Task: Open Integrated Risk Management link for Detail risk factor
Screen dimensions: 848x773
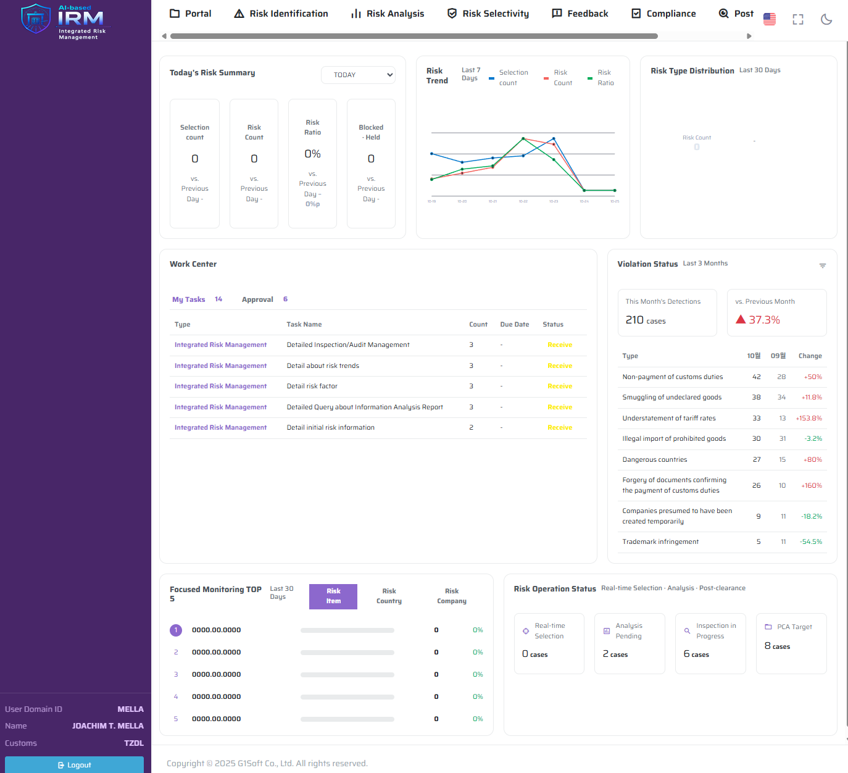Action: pos(220,386)
